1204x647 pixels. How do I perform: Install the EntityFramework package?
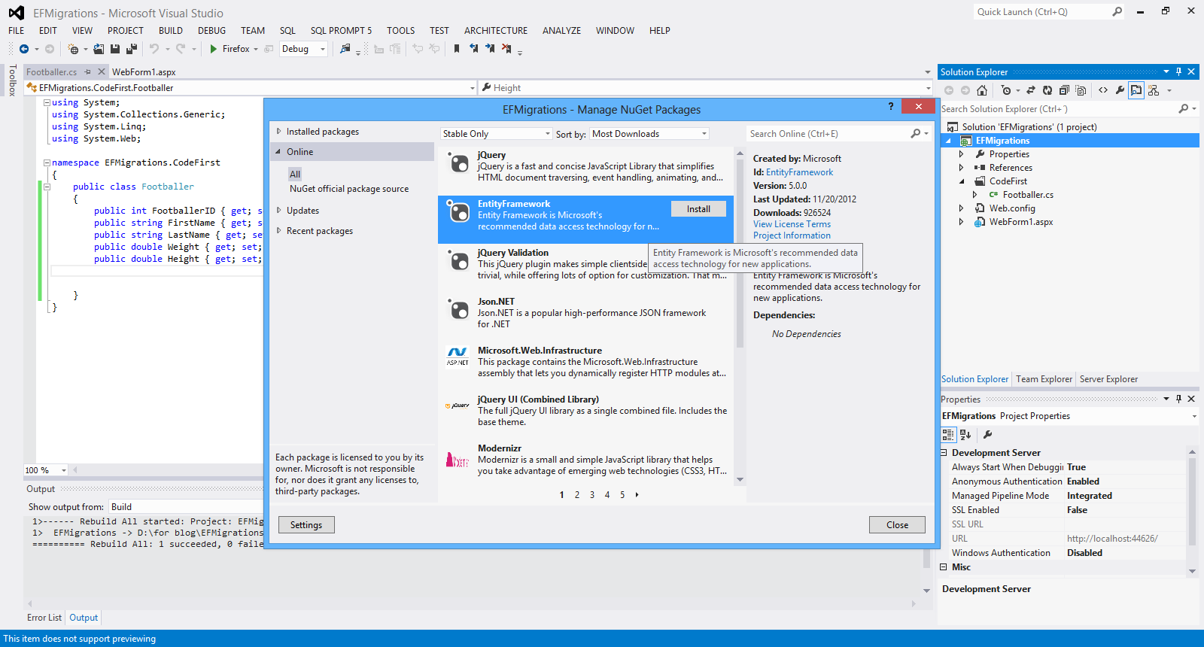(698, 209)
